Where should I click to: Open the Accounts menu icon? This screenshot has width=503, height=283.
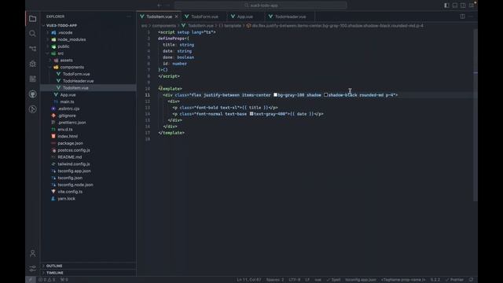click(32, 253)
